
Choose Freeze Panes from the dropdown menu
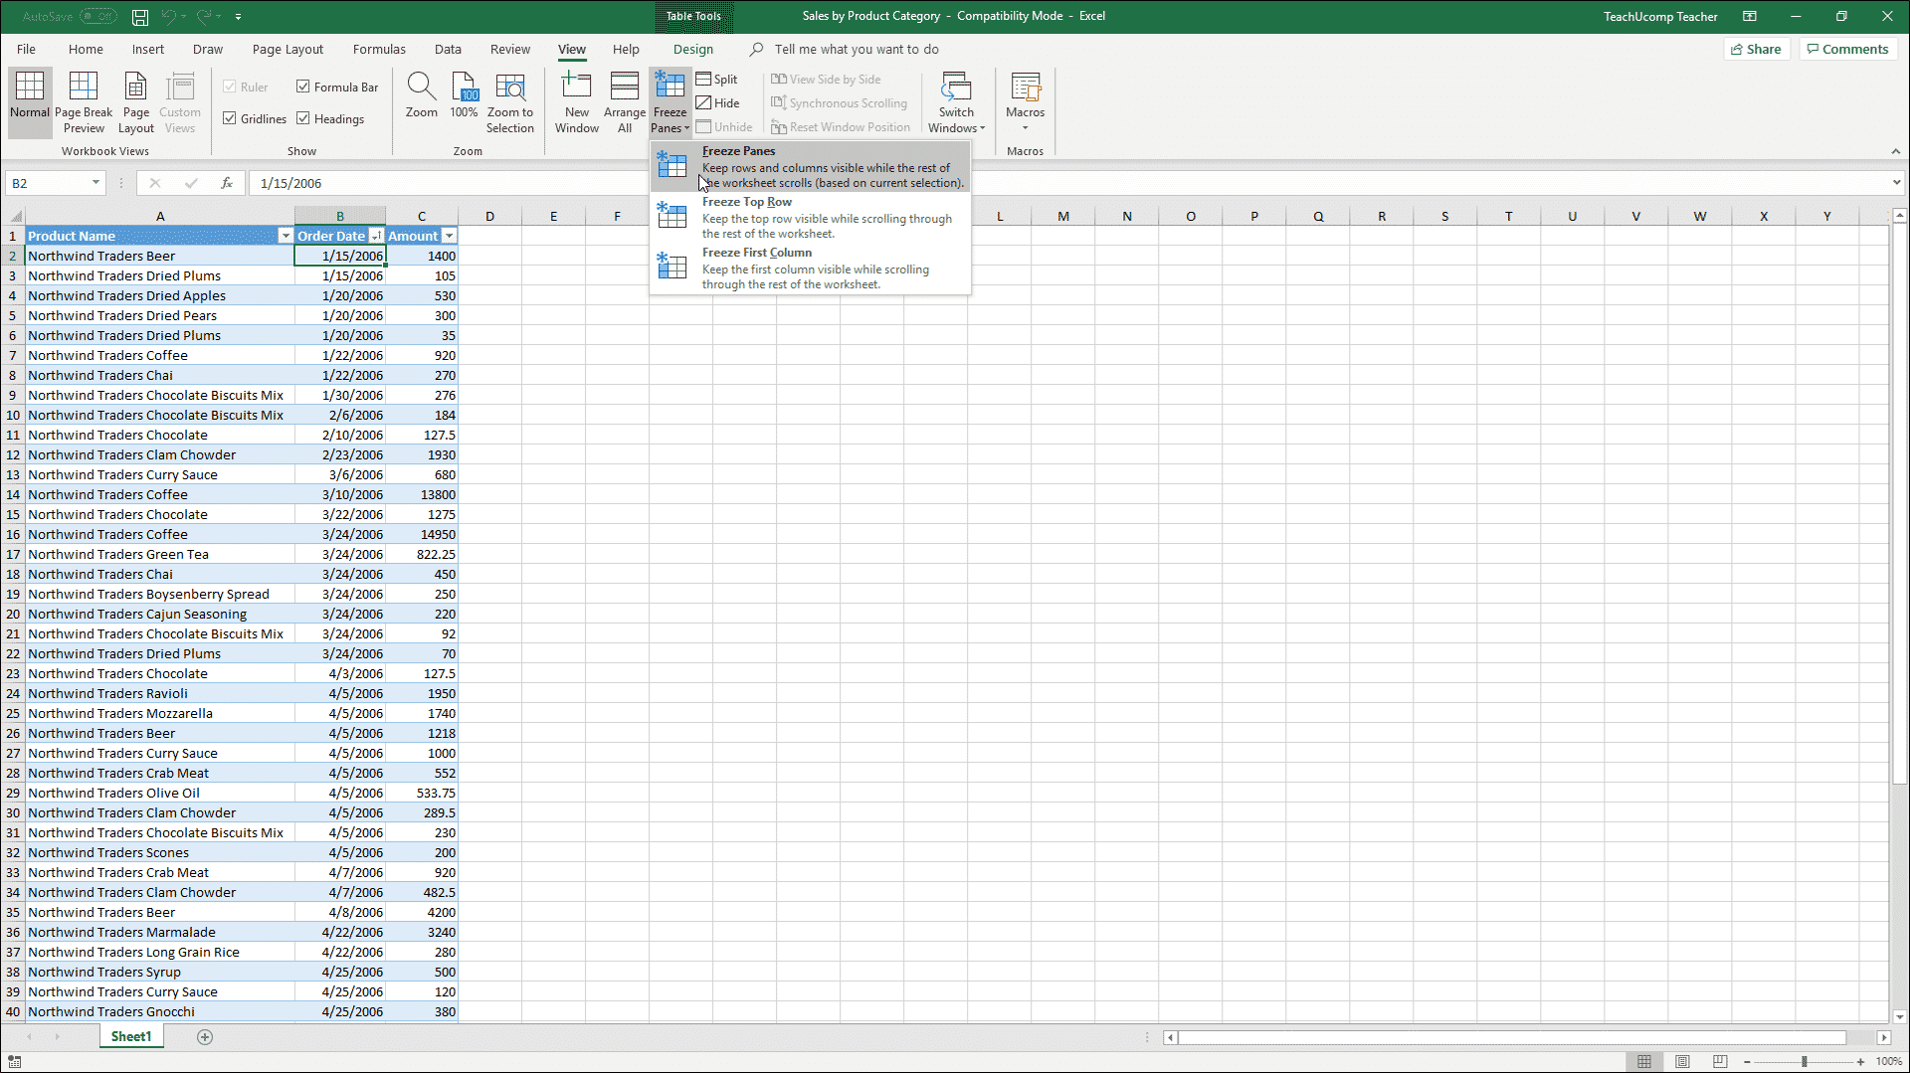(811, 167)
